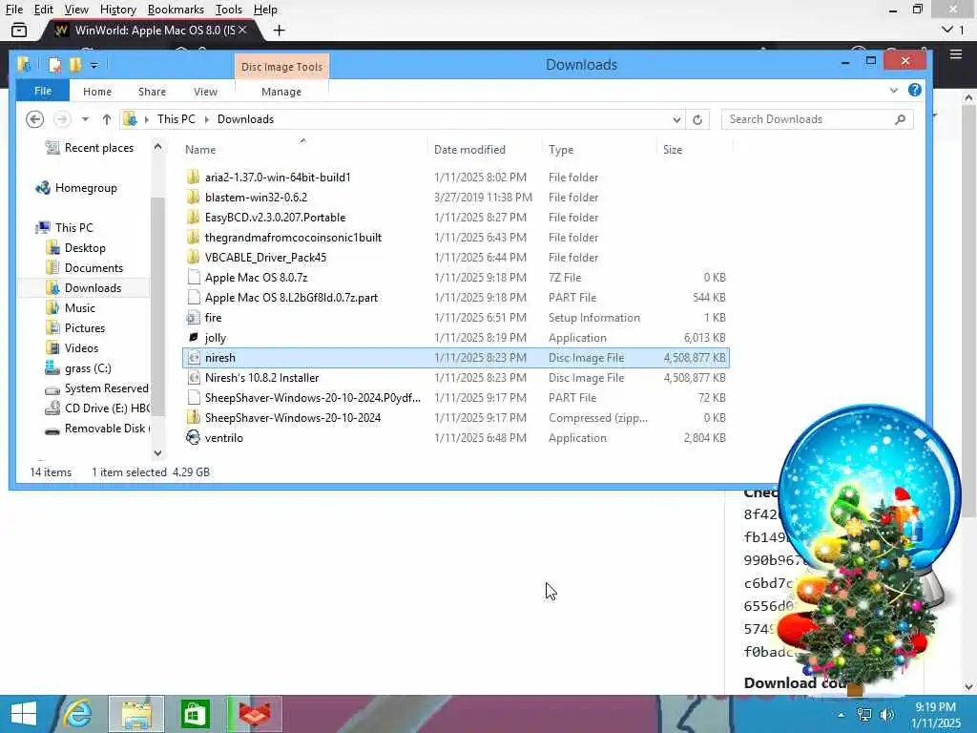Open a new browser tab with plus button
The height and width of the screenshot is (733, 977).
(x=280, y=30)
